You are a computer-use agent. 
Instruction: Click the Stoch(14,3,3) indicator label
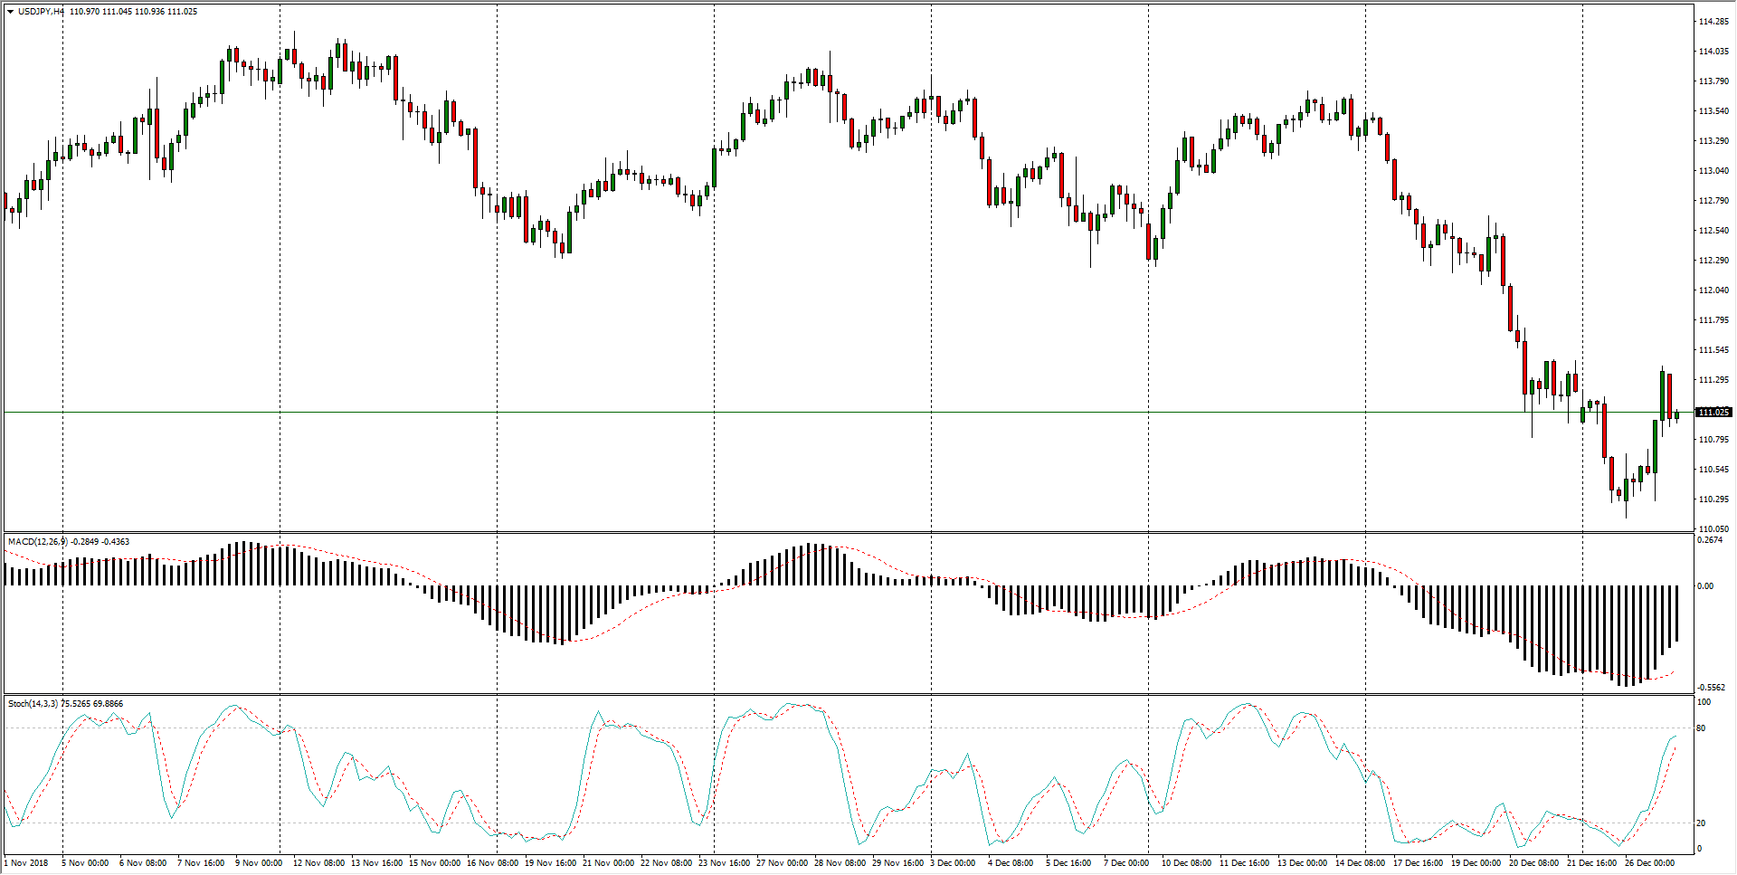pos(33,704)
